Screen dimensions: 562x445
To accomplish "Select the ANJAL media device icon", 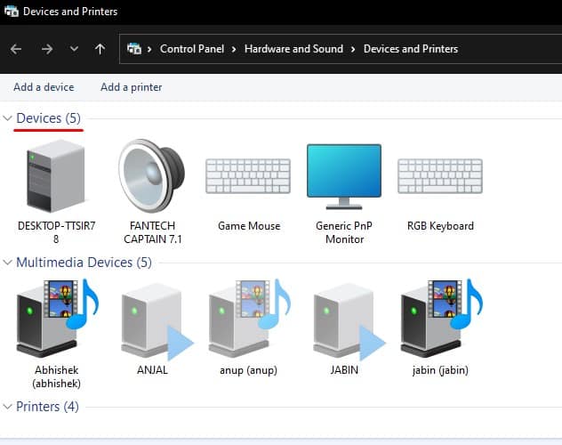I will coord(157,321).
